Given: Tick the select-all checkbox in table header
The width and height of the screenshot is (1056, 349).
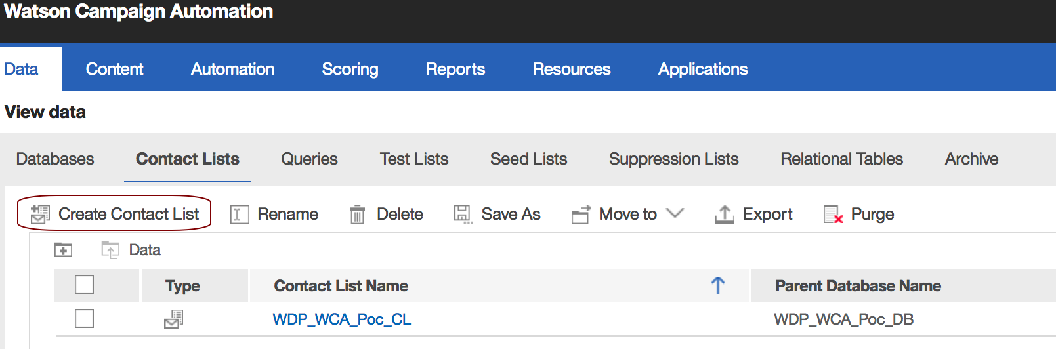Looking at the screenshot, I should coord(84,285).
